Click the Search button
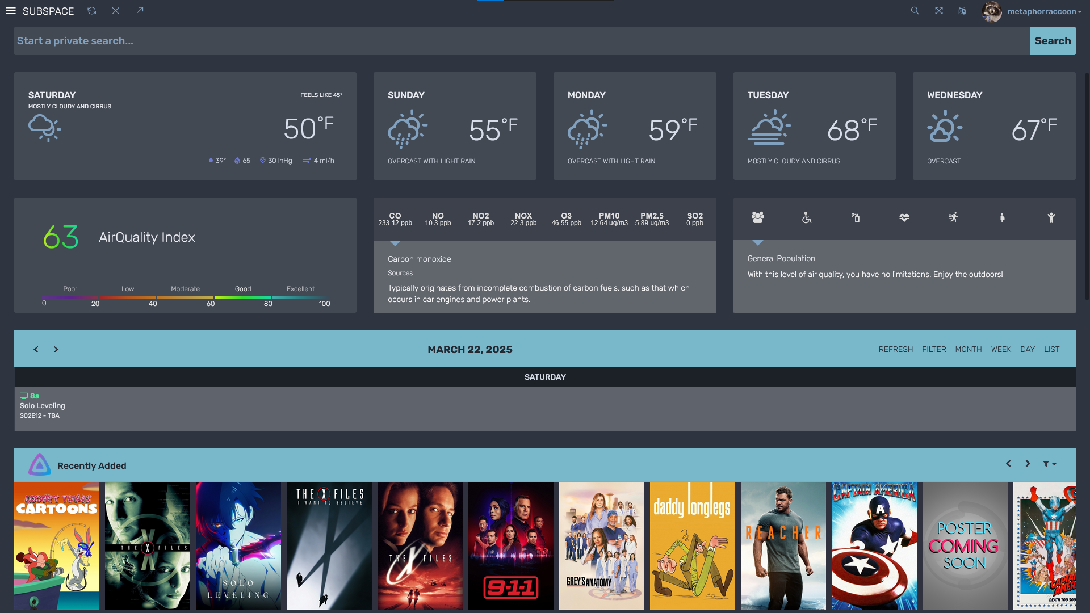 point(1053,41)
